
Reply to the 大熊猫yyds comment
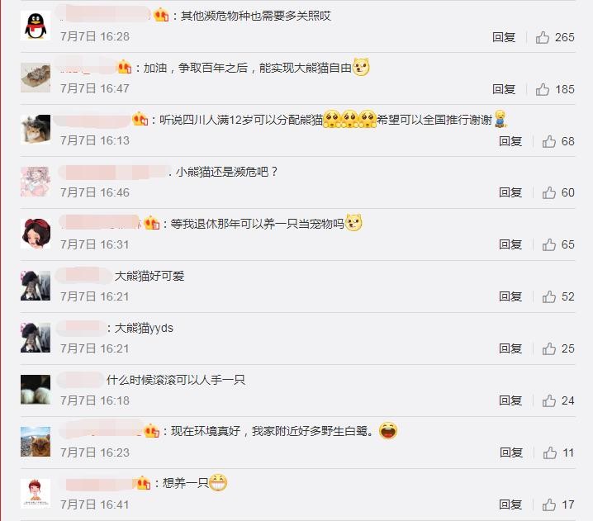click(510, 348)
